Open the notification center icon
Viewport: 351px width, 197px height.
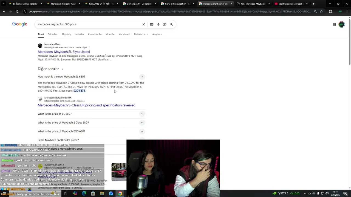pos(346,193)
